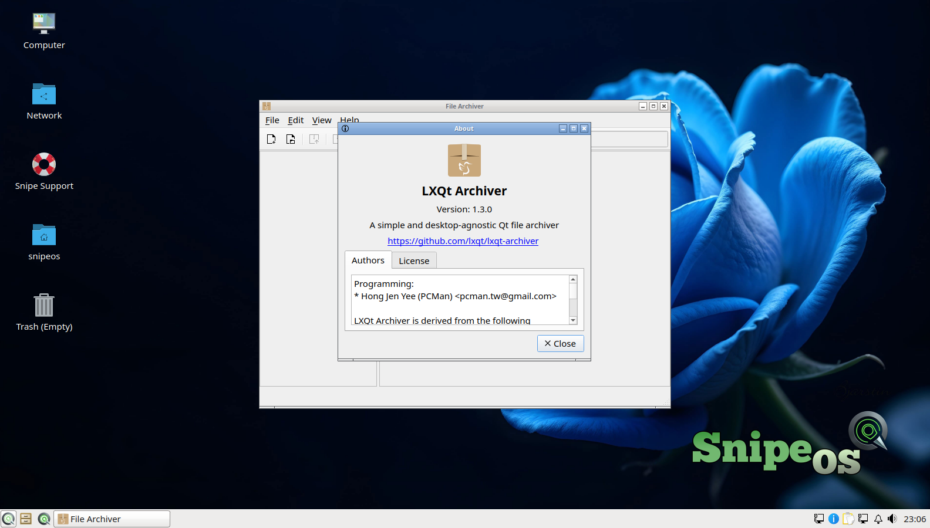This screenshot has height=528, width=930.
Task: Maximize the File Archiver window
Action: pyautogui.click(x=653, y=106)
